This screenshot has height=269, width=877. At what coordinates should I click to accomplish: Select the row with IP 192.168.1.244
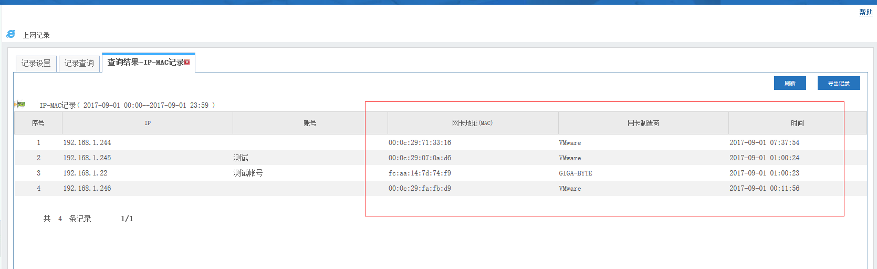[87, 142]
